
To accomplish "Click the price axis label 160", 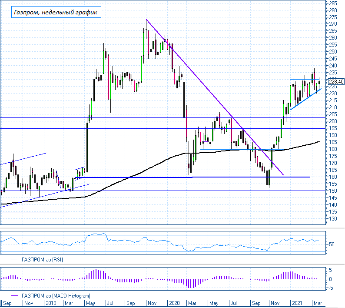I will point(333,177).
